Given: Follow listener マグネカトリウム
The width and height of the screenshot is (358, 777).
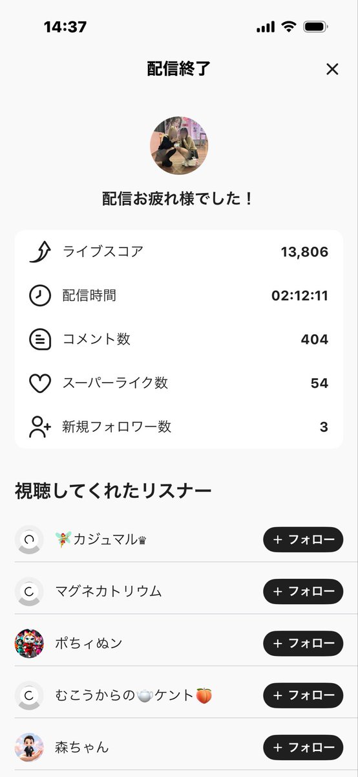Looking at the screenshot, I should pos(303,591).
